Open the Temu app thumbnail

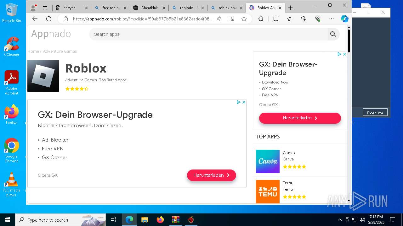coord(268,191)
